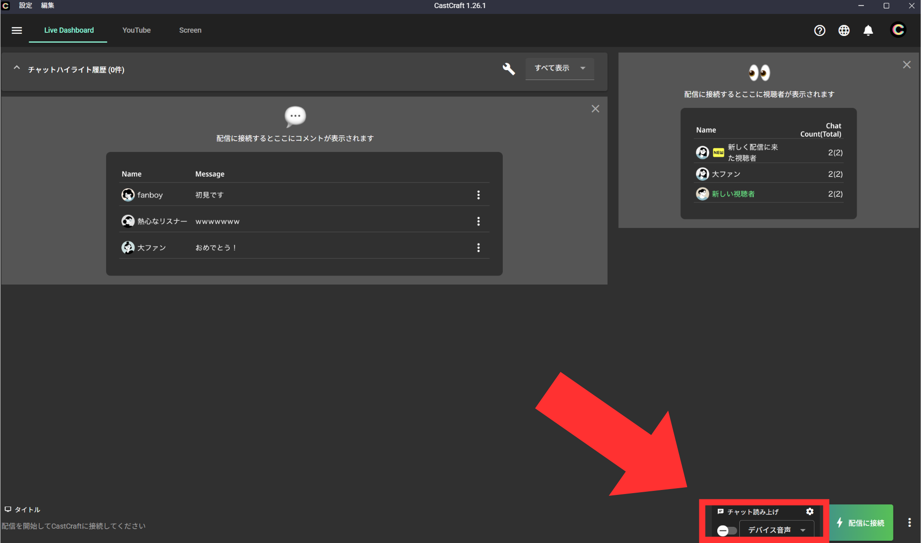This screenshot has height=543, width=921.
Task: Collapse the chat highlight history panel
Action: (x=17, y=68)
